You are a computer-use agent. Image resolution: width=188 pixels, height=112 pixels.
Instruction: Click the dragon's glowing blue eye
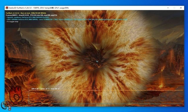pyautogui.click(x=97, y=62)
